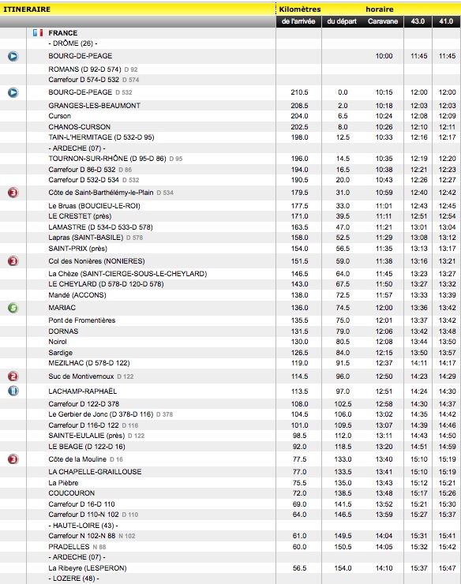Click the 41.0 speed column header

click(446, 21)
